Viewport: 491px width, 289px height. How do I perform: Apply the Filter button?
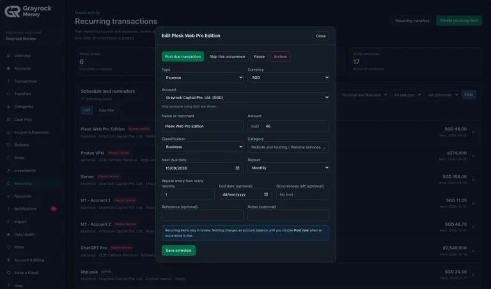[x=469, y=95]
